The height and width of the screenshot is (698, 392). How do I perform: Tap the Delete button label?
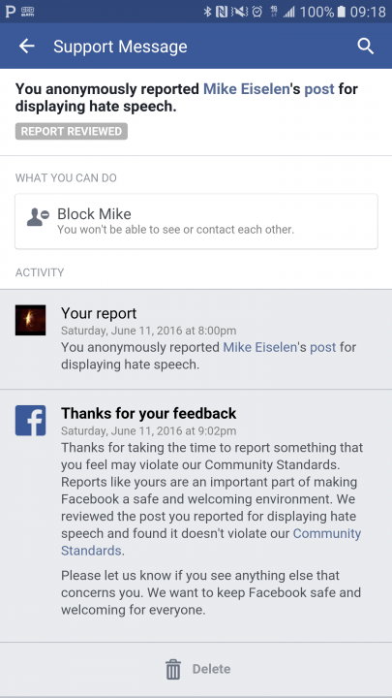pos(211,669)
